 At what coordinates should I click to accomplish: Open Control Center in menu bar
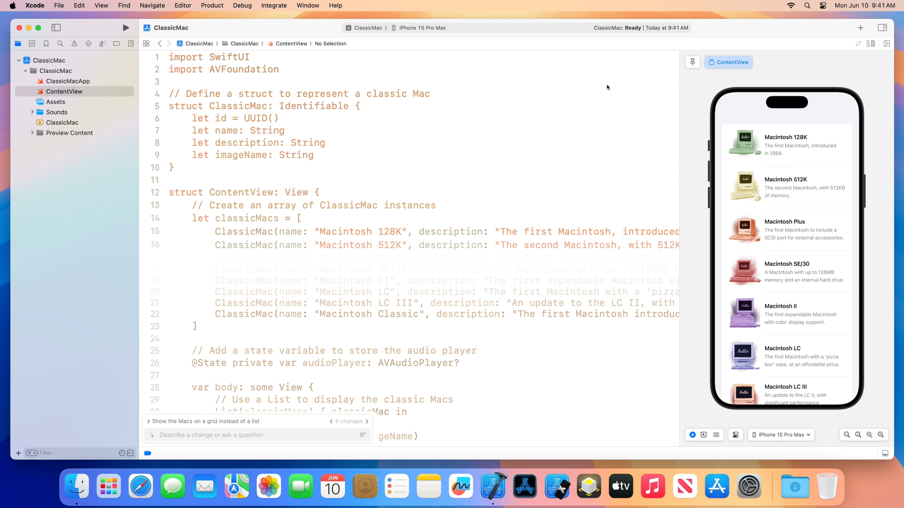(x=823, y=5)
